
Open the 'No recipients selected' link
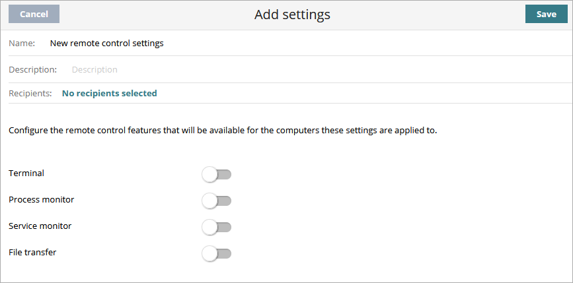pyautogui.click(x=109, y=94)
